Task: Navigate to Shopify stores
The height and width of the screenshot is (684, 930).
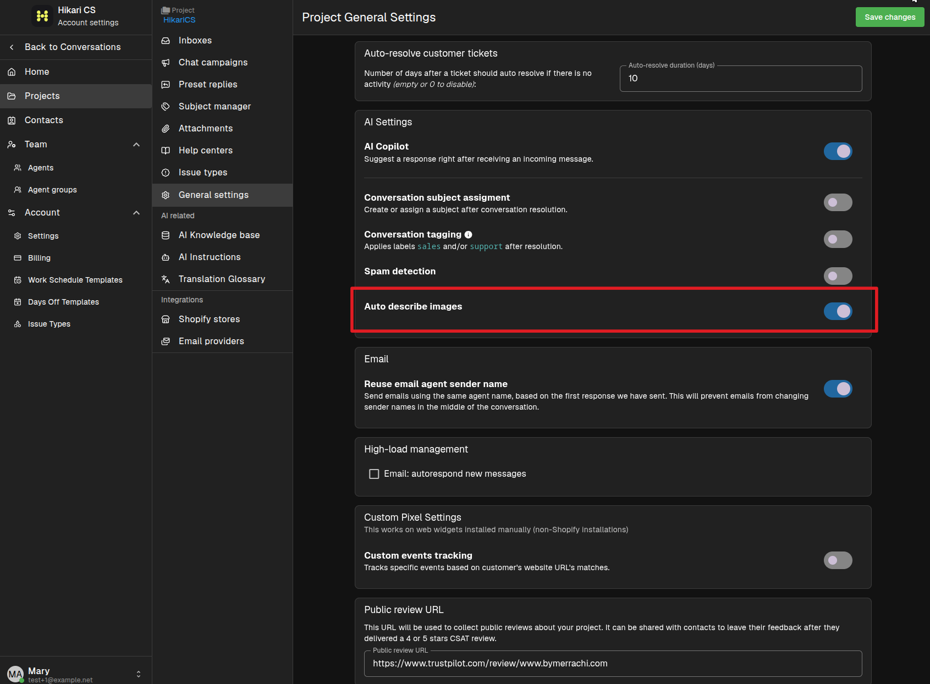Action: [x=222, y=319]
